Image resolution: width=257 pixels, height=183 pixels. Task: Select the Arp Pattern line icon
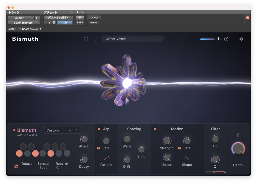[x=106, y=158]
